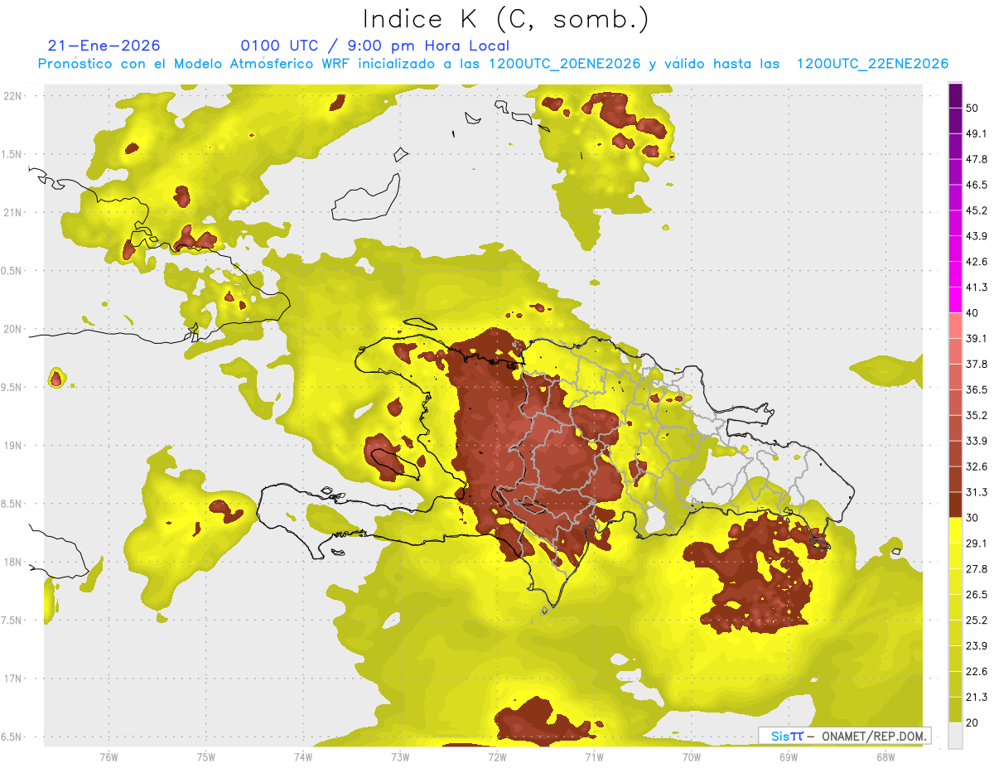The width and height of the screenshot is (994, 768).
Task: Click the longitude label '75W'
Action: pyautogui.click(x=206, y=756)
